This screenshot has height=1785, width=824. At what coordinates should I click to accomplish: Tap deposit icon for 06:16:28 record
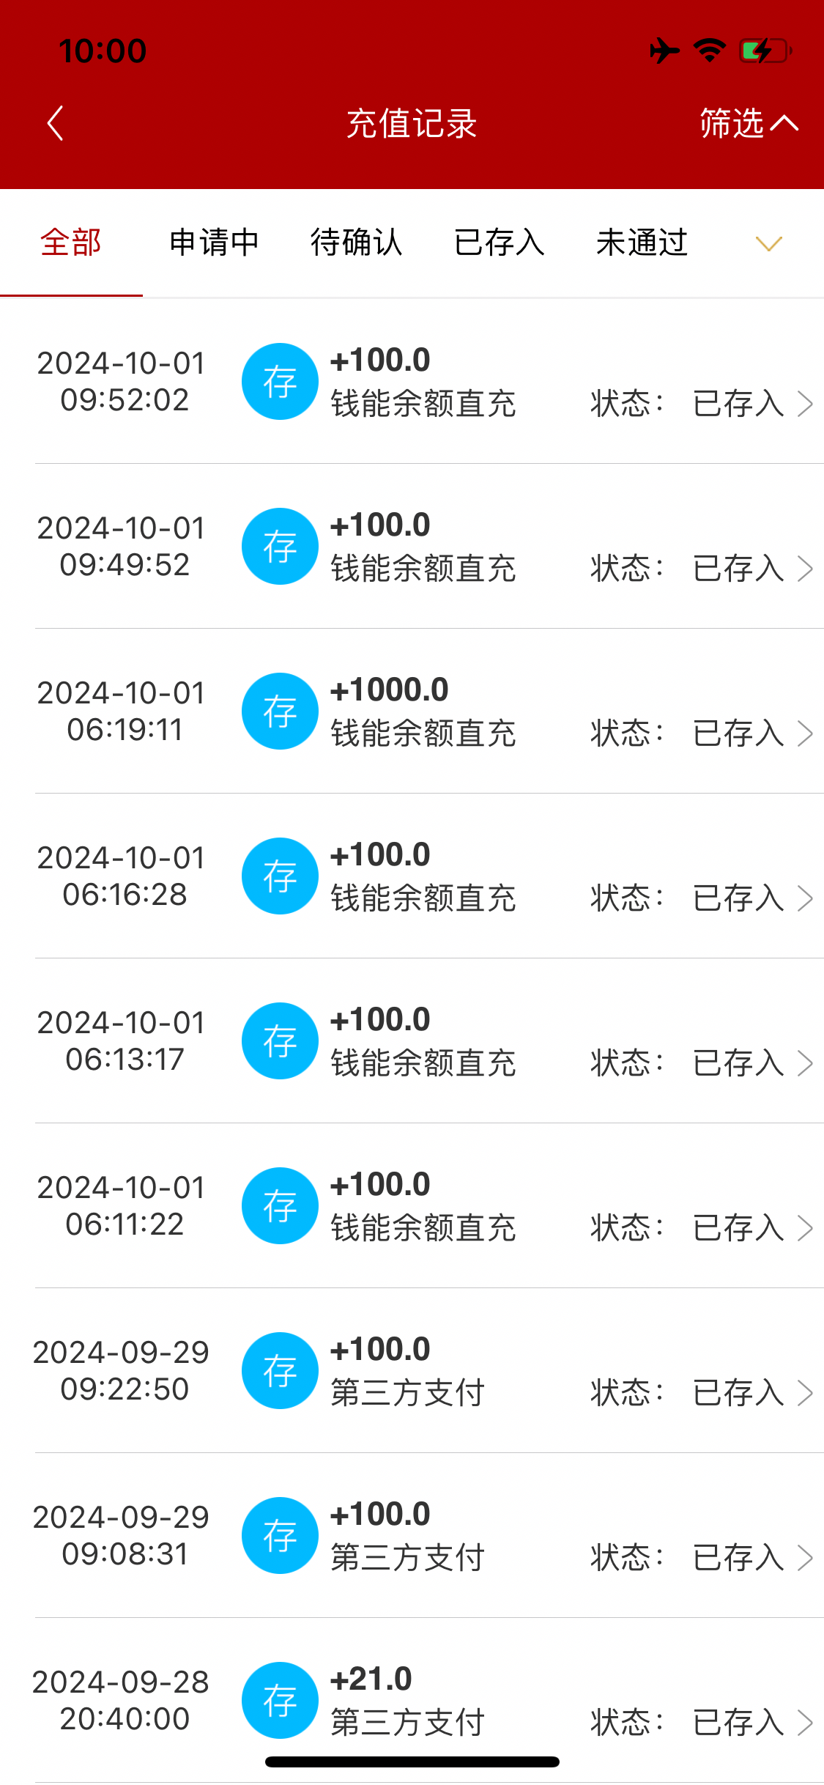pyautogui.click(x=280, y=876)
